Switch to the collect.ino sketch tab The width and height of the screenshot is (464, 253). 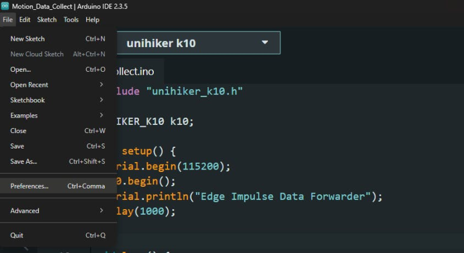tap(130, 71)
